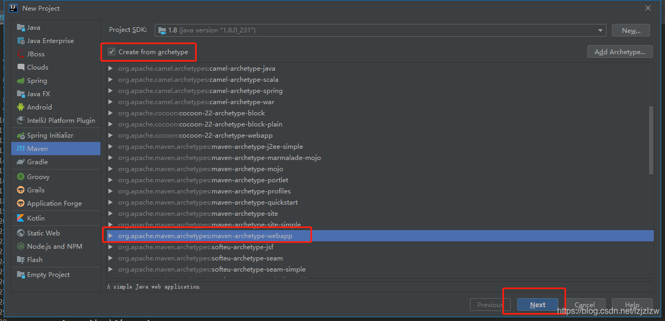Click the Clouds icon
Screen dimensions: 665x321
pyautogui.click(x=21, y=67)
